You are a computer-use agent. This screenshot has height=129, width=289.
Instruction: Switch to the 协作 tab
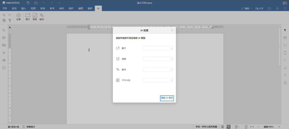click(62, 8)
